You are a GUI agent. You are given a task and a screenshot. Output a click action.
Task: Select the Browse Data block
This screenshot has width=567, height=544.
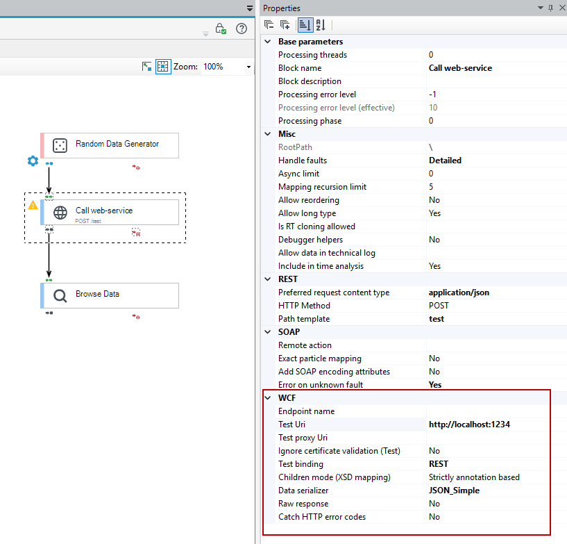110,296
